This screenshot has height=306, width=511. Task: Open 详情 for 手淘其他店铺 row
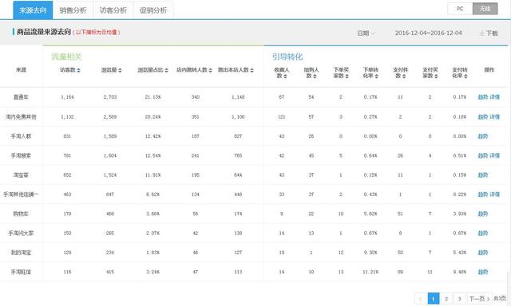pos(494,194)
